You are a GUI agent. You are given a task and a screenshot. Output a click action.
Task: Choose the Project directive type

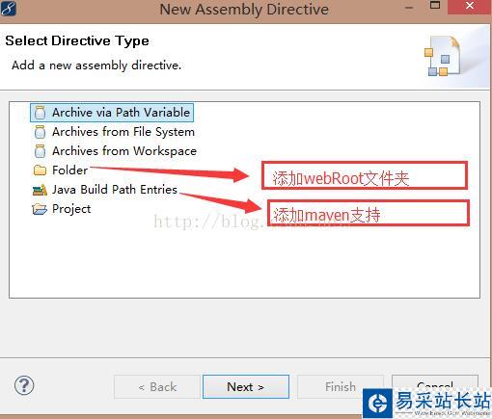[71, 209]
